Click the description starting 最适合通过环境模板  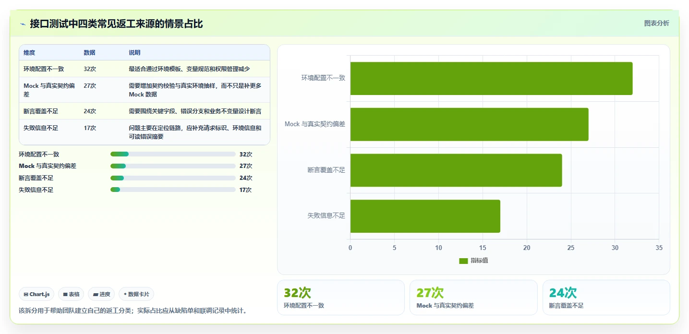point(189,69)
